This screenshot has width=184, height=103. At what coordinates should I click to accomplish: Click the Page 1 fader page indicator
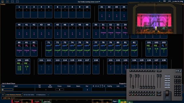pyautogui.click(x=115, y=101)
